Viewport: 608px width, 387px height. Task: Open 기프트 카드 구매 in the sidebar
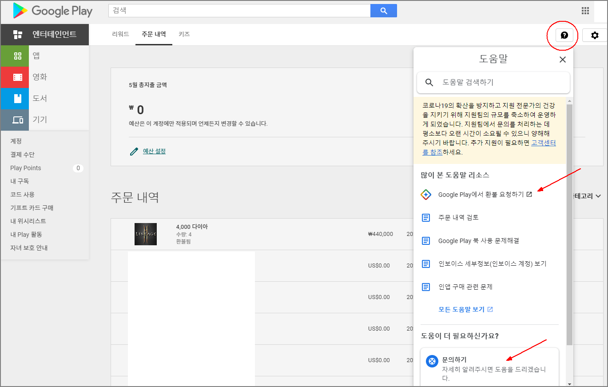(x=32, y=208)
